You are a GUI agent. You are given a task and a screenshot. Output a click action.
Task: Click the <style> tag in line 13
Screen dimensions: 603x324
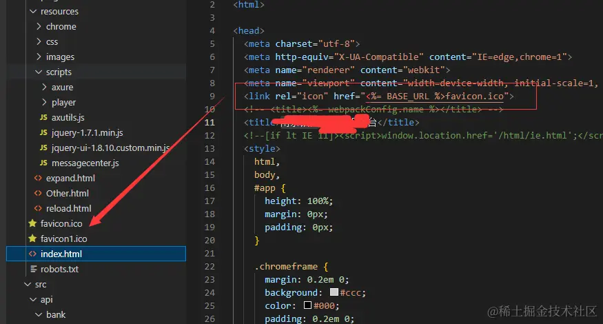coord(262,148)
